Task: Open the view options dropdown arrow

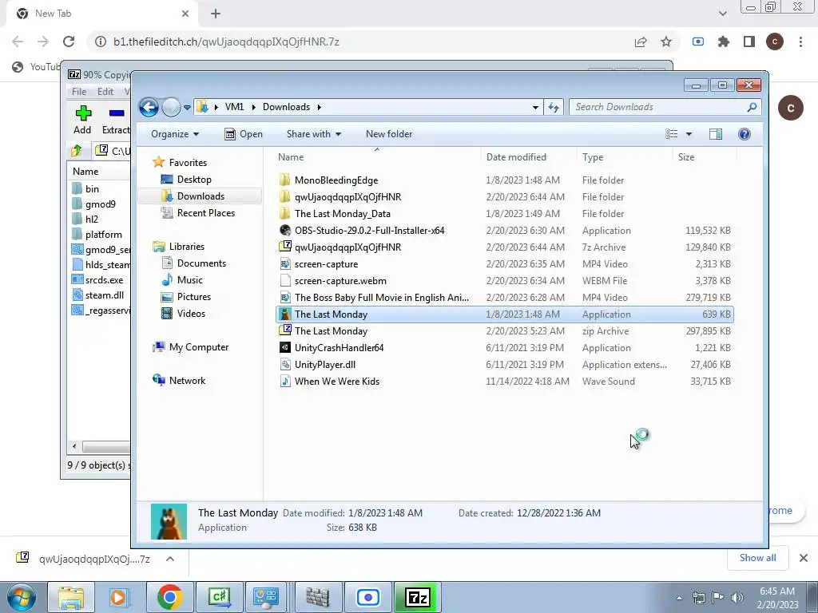Action: coord(689,134)
